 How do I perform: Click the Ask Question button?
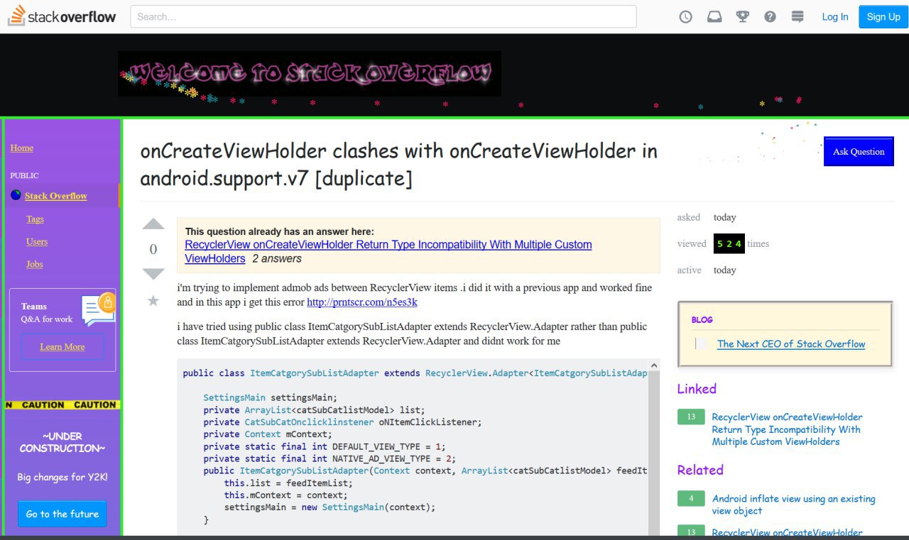(859, 151)
